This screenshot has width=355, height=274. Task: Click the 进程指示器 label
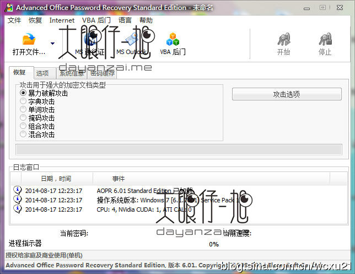[x=25, y=243]
